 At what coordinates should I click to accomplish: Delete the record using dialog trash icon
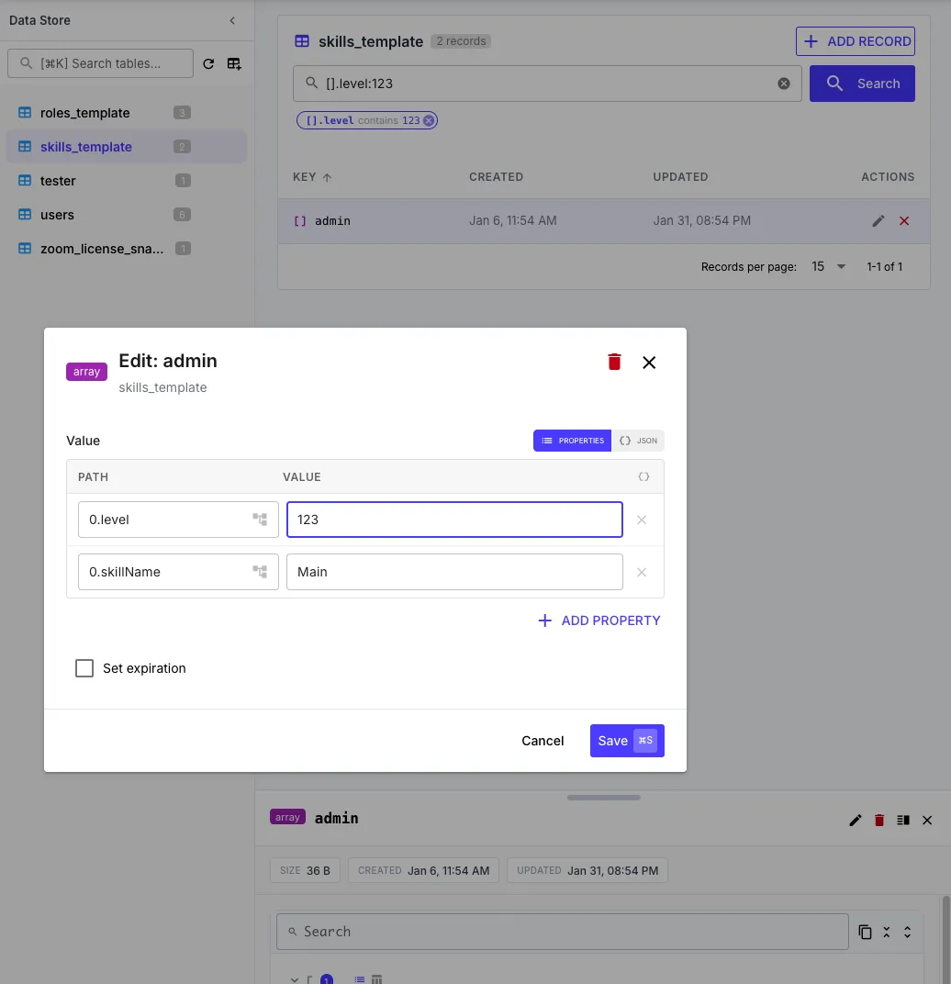pyautogui.click(x=614, y=362)
